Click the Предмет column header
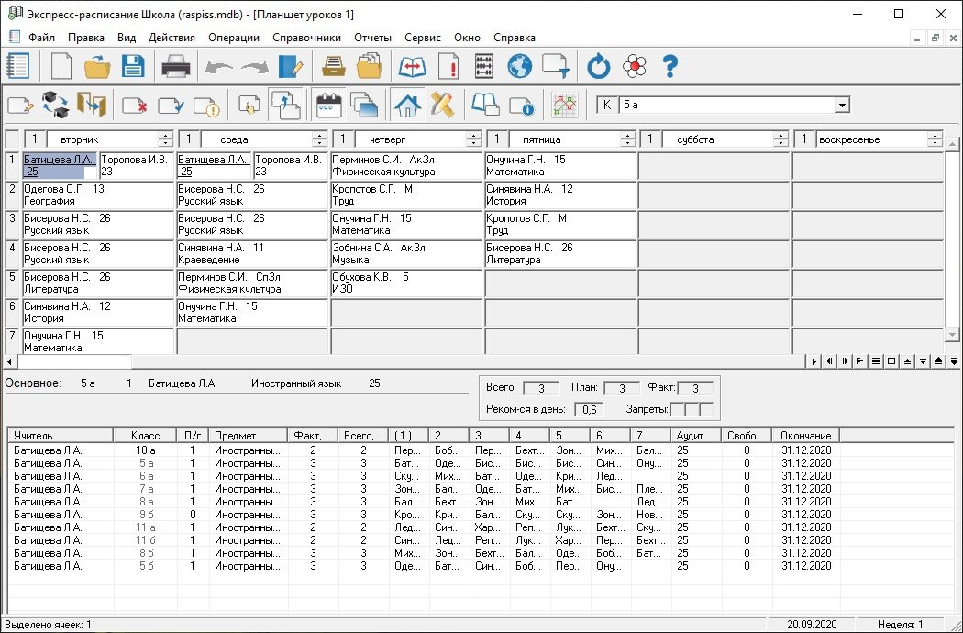The width and height of the screenshot is (963, 633). tap(249, 436)
